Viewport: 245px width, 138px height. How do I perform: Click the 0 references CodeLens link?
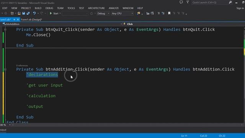[x=22, y=66]
